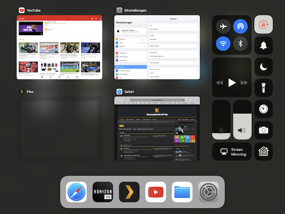Launch Horizon Go from the dock

pyautogui.click(x=103, y=192)
